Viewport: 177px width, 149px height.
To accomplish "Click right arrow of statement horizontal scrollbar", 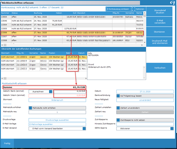I will click(142, 45).
